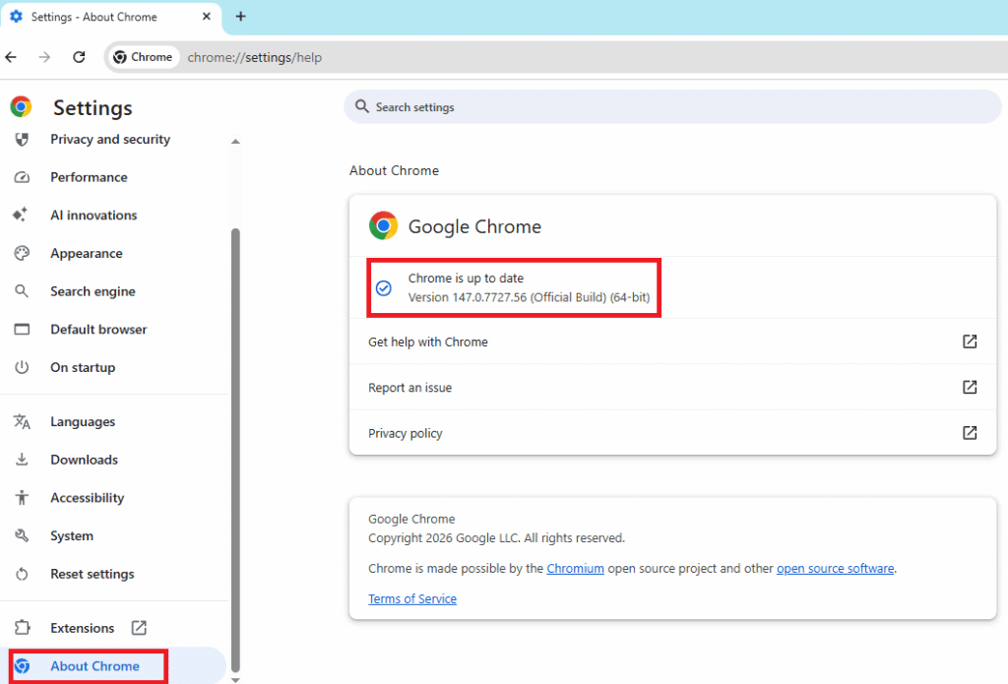
Task: Open Default browser settings
Action: coord(99,329)
